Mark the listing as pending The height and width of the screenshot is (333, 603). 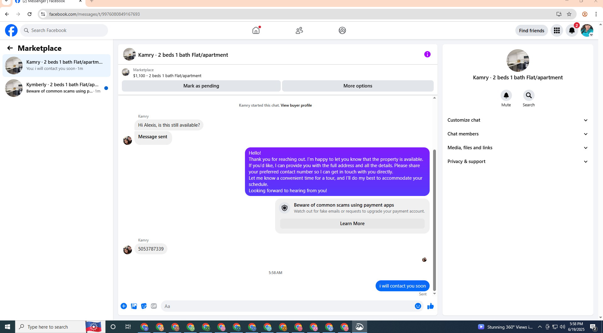(x=201, y=86)
